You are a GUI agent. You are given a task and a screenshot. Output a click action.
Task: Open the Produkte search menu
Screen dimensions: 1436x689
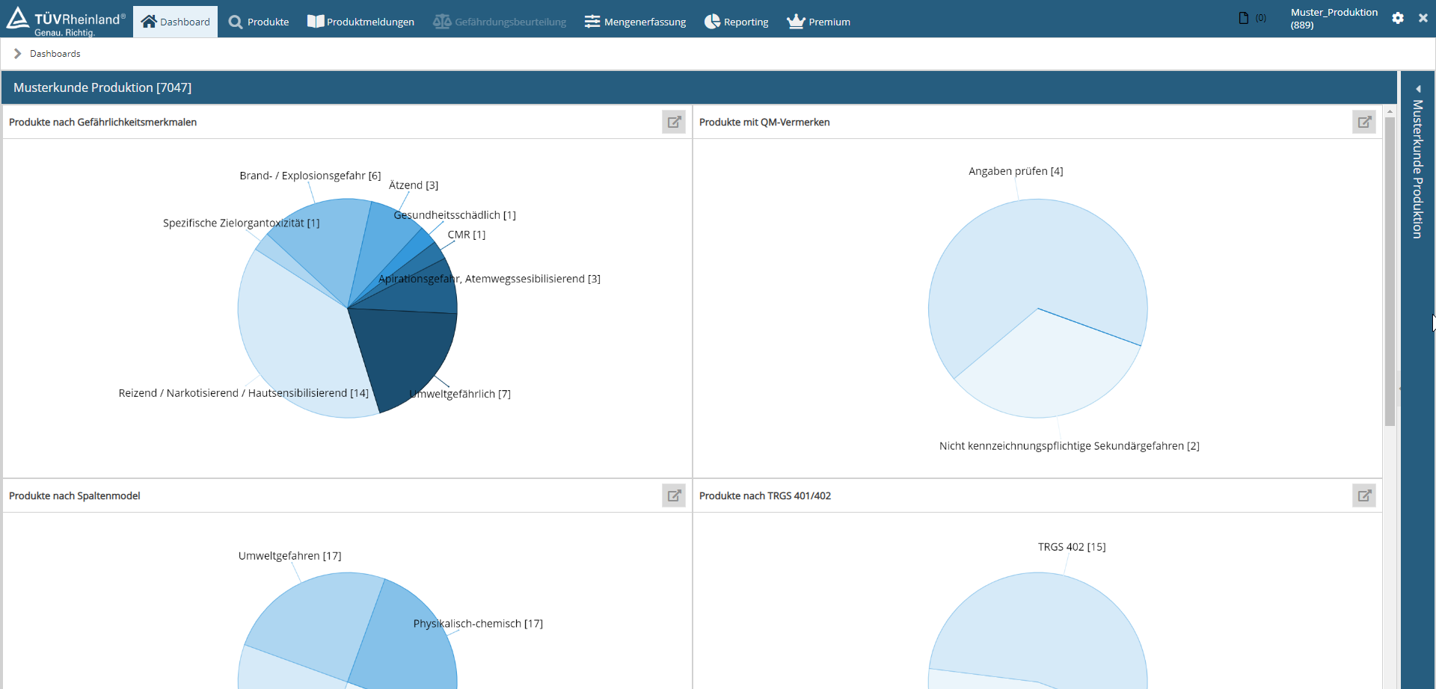point(259,22)
